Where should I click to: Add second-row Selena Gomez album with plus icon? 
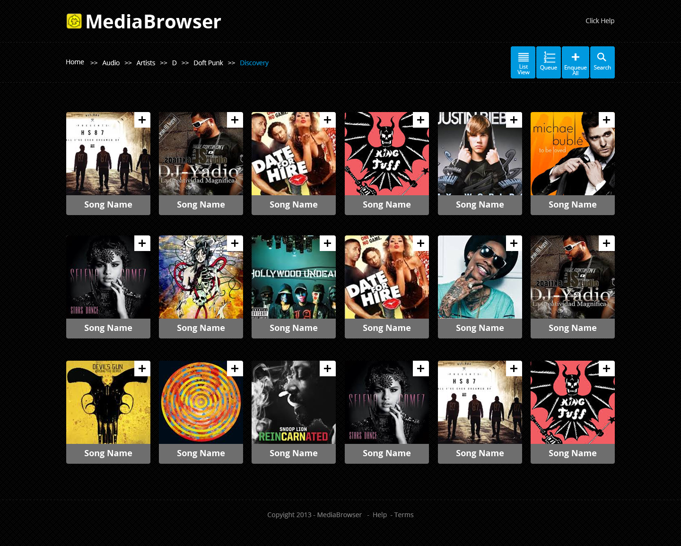[x=142, y=243]
